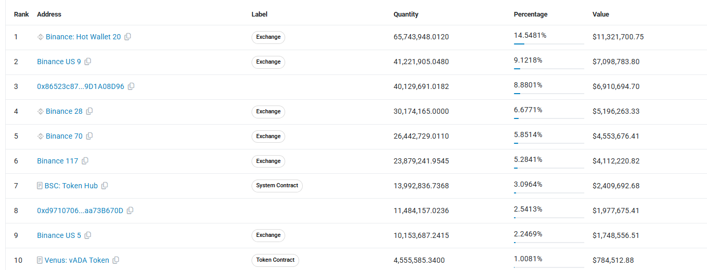
Task: Click Binance logo icon beside Binance 28
Action: tap(40, 111)
